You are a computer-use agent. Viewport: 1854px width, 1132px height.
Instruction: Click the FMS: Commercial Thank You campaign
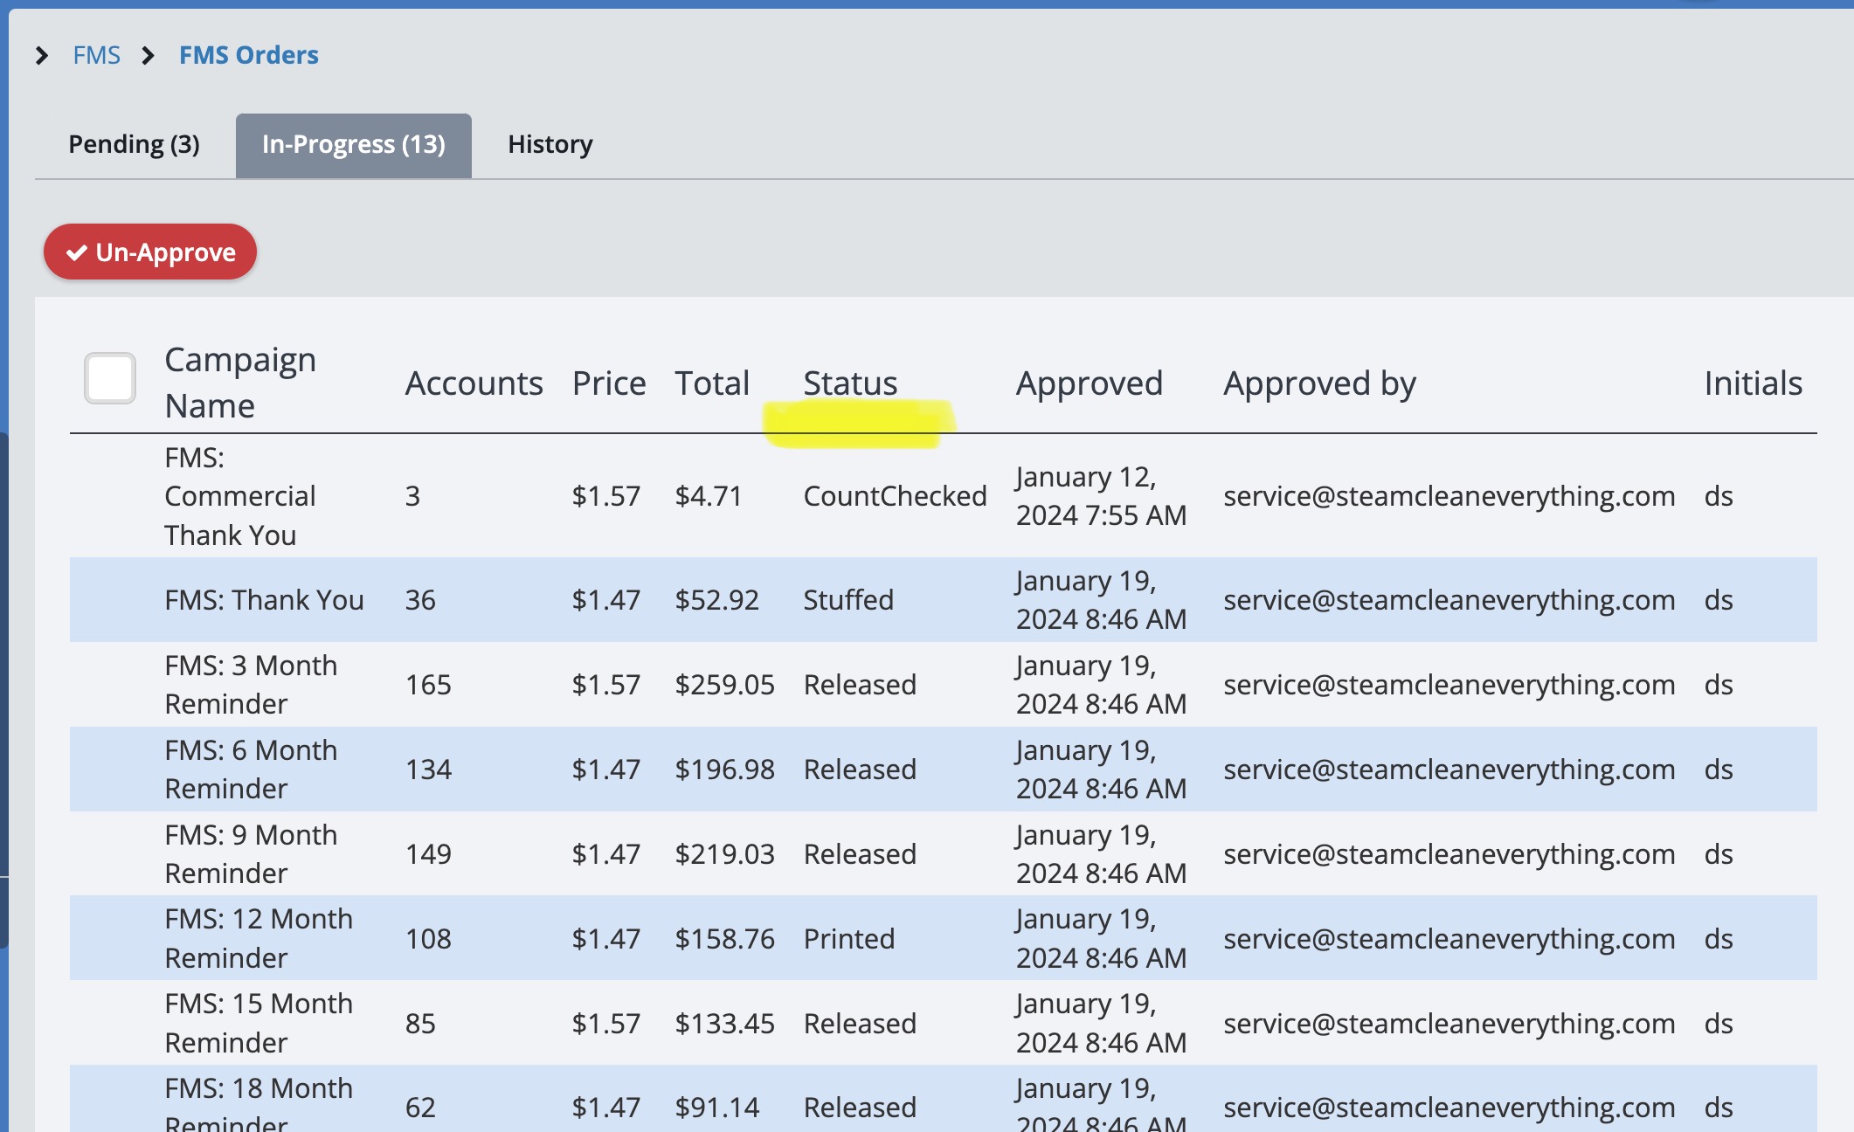click(239, 496)
